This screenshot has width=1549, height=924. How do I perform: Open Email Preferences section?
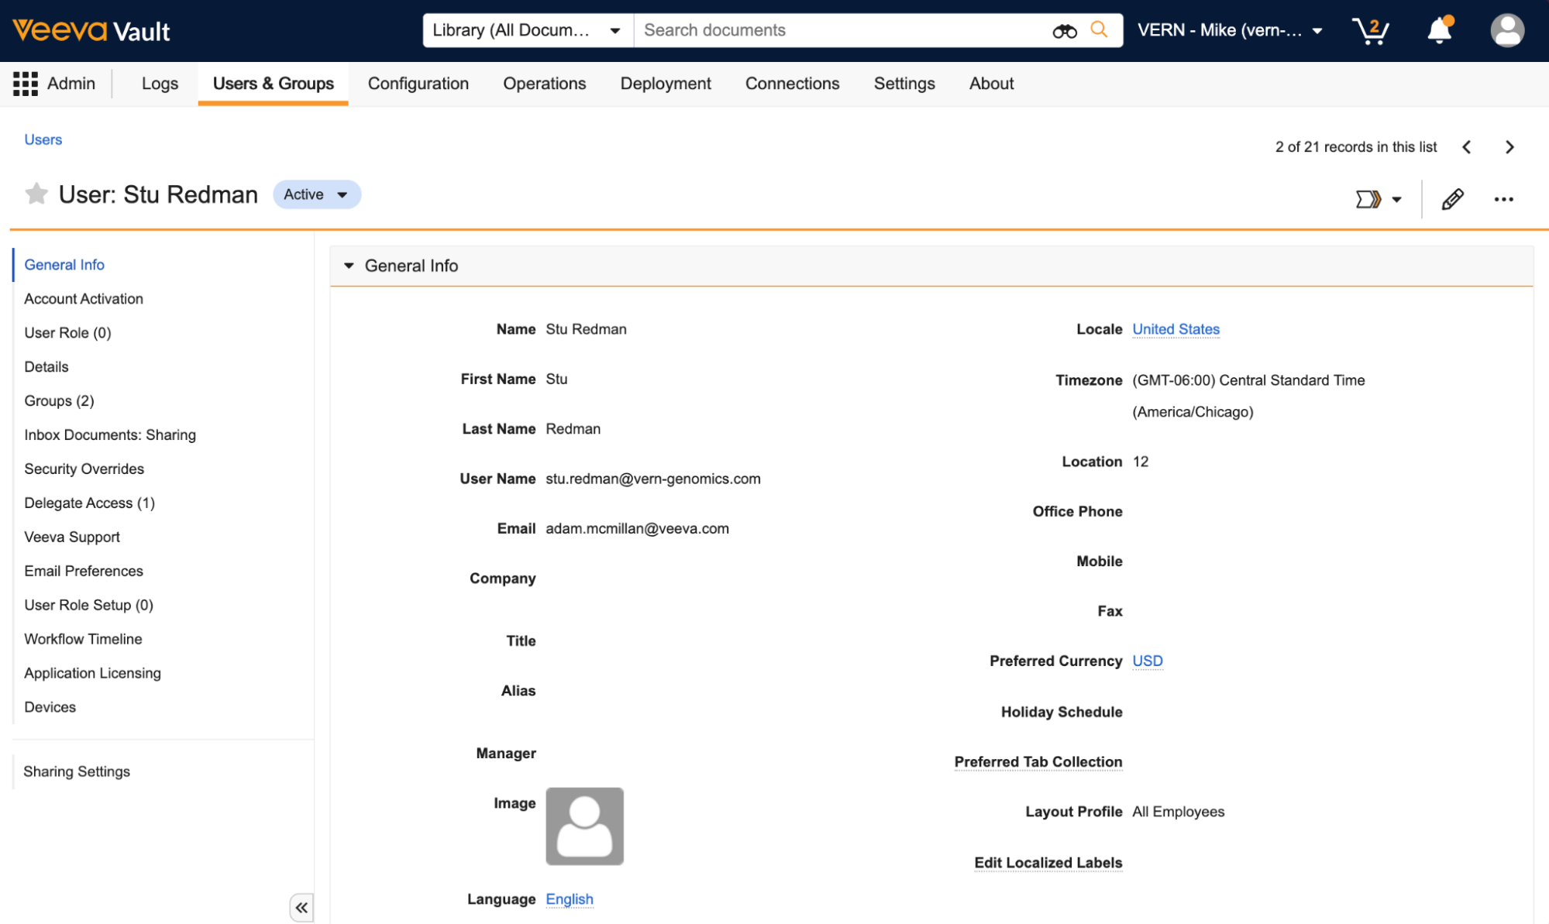[x=84, y=572]
